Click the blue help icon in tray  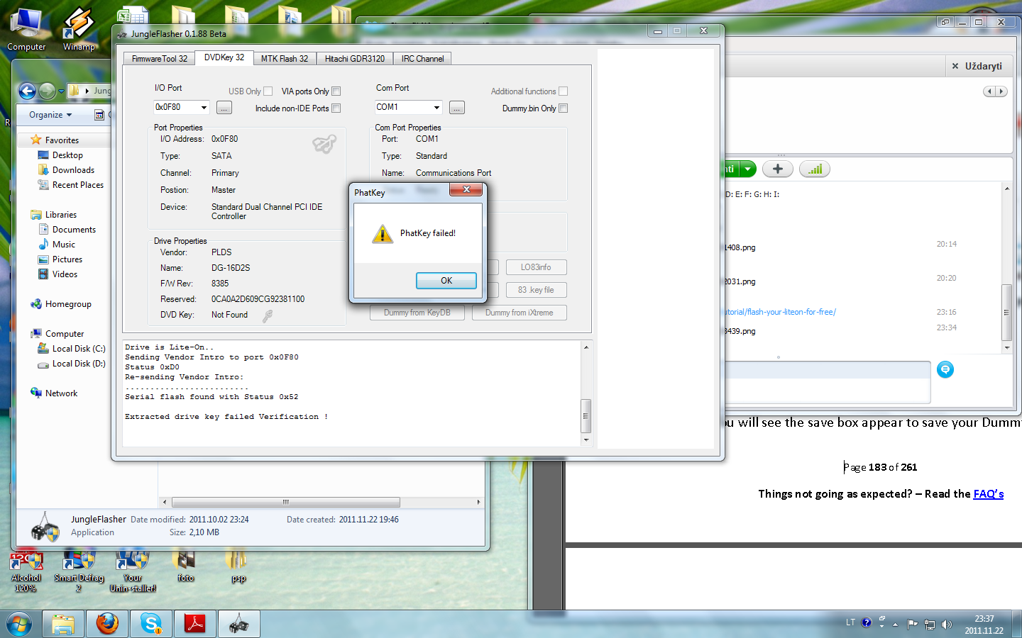coord(866,622)
